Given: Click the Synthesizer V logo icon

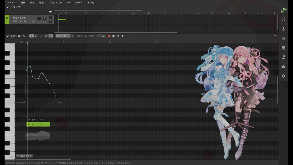Looking at the screenshot, I should click(284, 10).
